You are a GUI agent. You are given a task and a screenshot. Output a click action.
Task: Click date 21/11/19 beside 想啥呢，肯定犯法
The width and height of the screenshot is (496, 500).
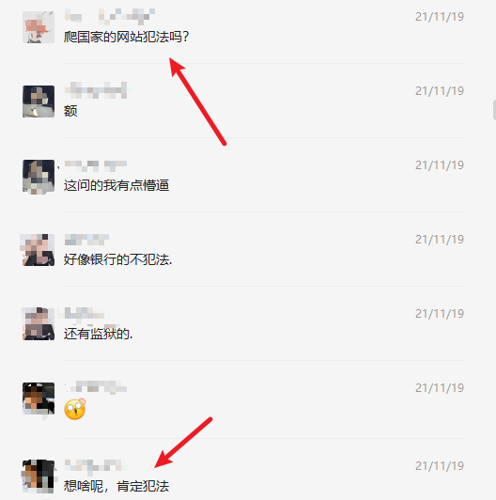point(440,466)
